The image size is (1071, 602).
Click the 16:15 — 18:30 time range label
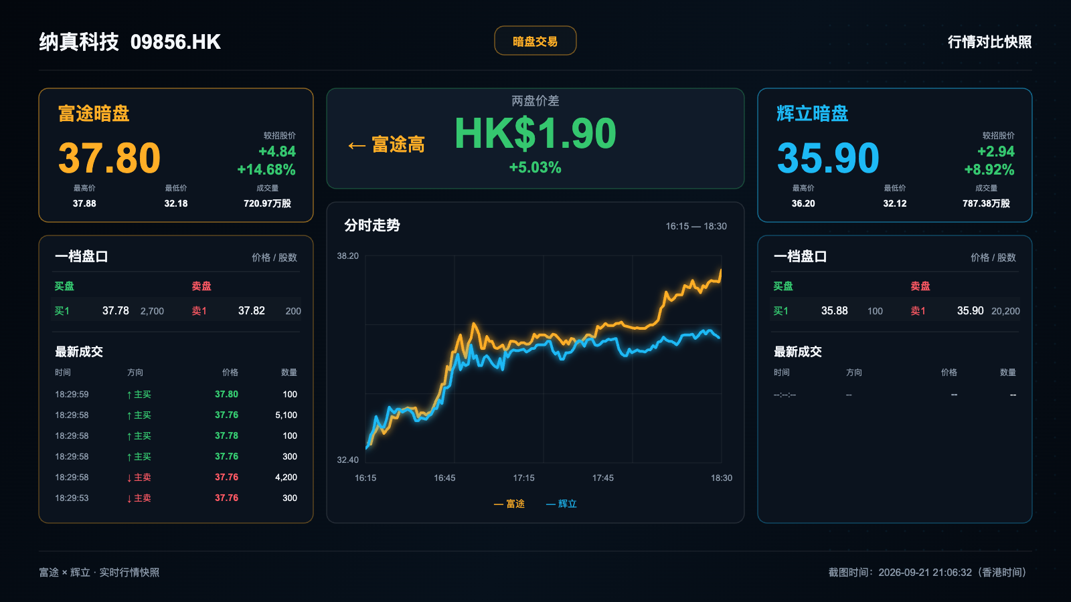click(696, 226)
